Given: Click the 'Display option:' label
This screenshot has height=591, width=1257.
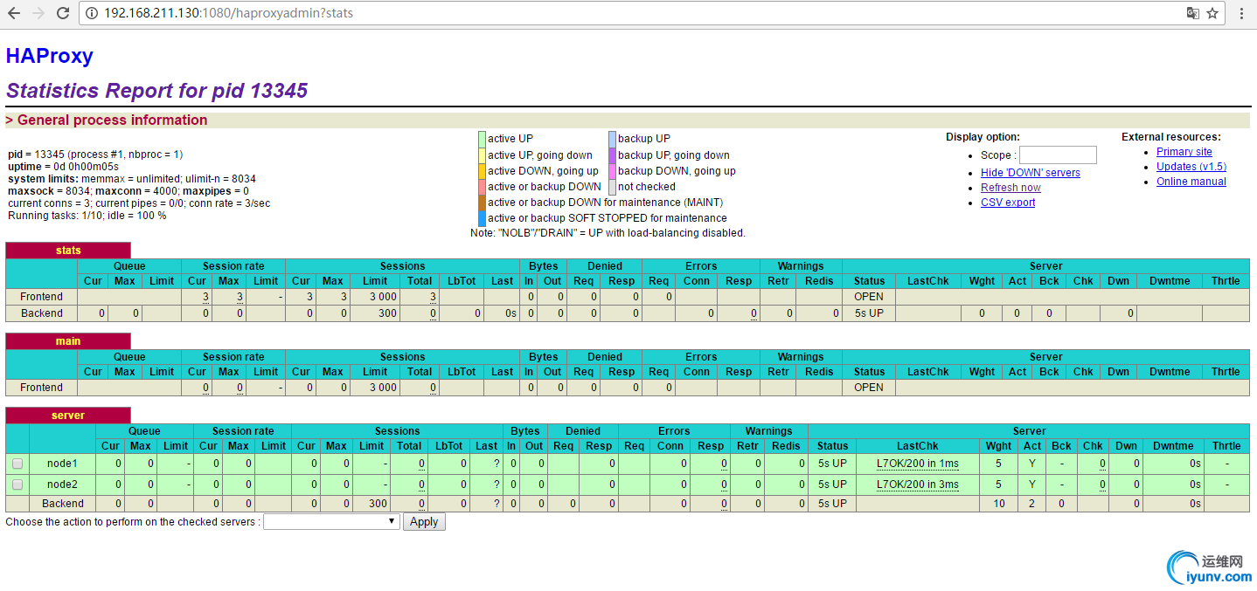Looking at the screenshot, I should click(x=983, y=137).
